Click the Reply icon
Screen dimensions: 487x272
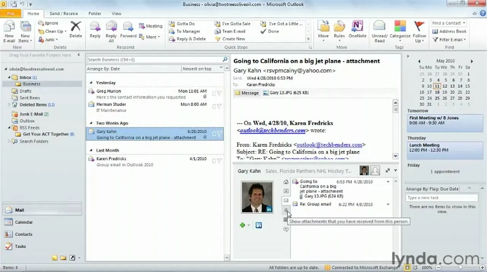click(95, 30)
